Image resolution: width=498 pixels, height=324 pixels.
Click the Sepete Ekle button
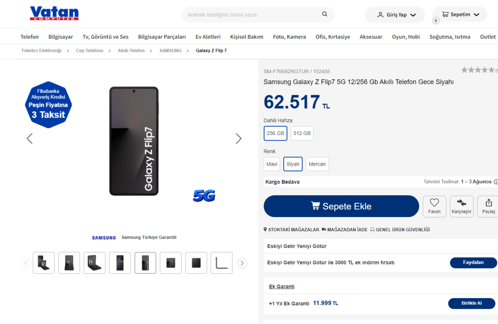click(x=341, y=206)
